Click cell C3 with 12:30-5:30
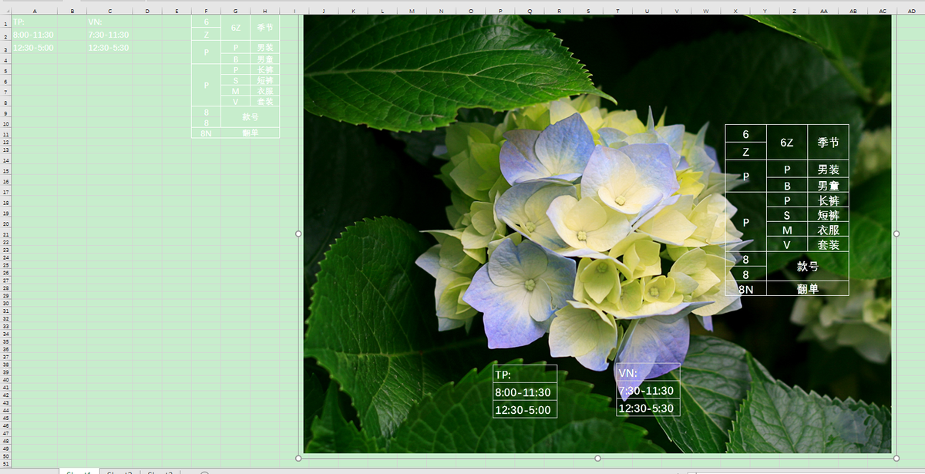 [109, 48]
